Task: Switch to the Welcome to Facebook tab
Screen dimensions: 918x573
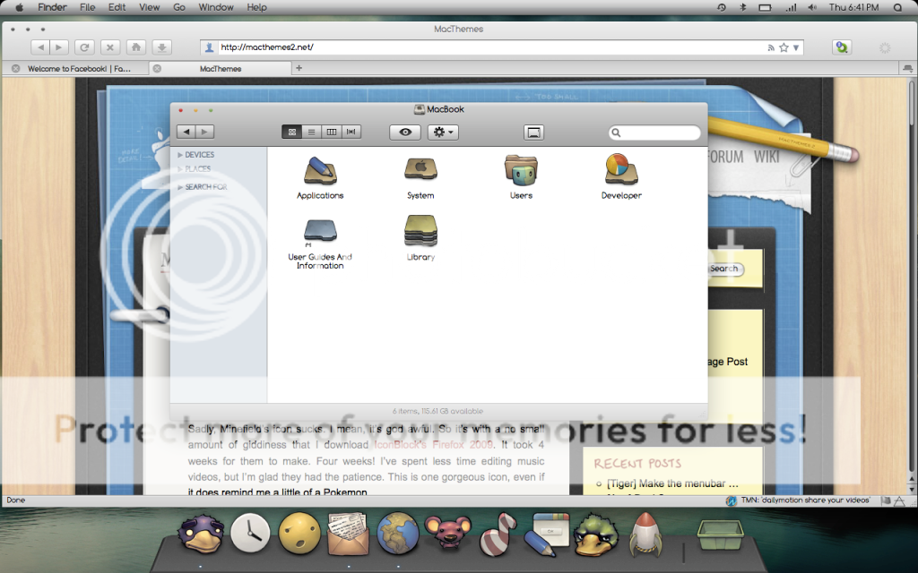Action: pos(79,68)
